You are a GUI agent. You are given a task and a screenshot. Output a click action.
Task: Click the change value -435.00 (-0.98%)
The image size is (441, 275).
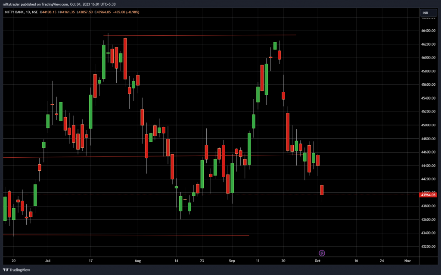pos(126,12)
